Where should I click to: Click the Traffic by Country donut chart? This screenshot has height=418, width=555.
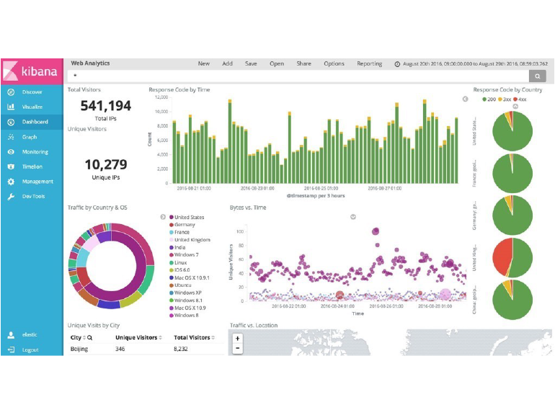click(x=112, y=266)
